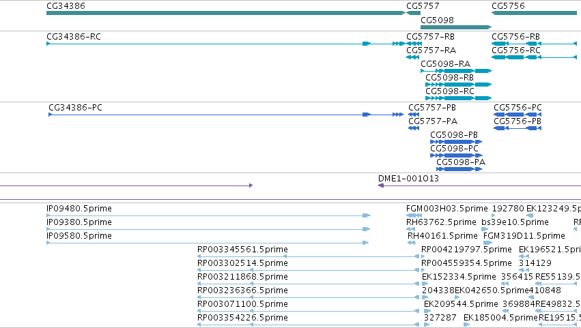
Task: Select protein CG5098-PC
Action: (454, 149)
